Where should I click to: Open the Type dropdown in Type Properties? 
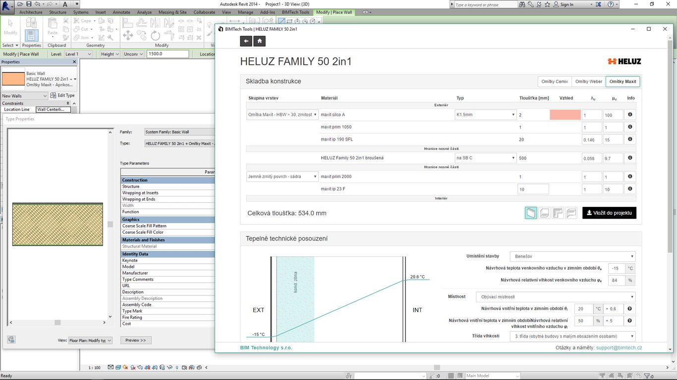[x=179, y=143]
